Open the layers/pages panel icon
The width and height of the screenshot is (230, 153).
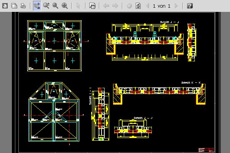pyautogui.click(x=92, y=6)
